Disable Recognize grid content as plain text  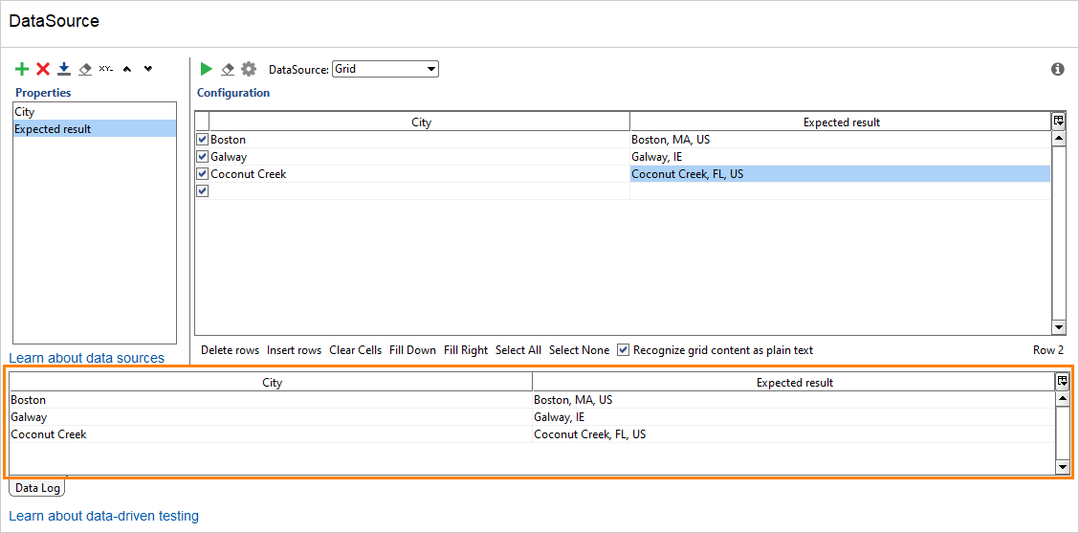(624, 350)
